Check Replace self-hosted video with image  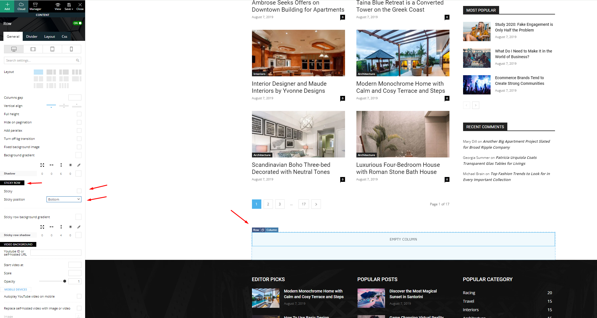tap(79, 308)
